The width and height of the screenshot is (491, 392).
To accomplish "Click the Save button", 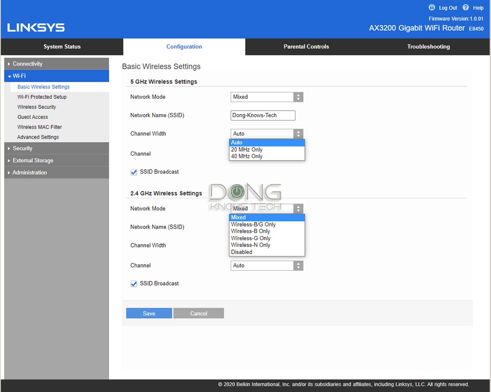I will 149,313.
